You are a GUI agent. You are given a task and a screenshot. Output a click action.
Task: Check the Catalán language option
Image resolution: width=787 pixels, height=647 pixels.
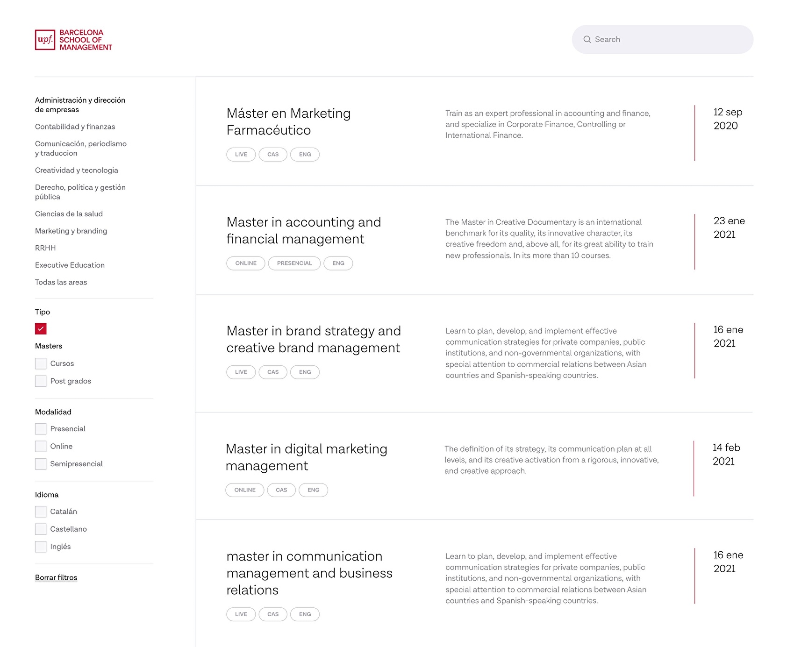(41, 511)
